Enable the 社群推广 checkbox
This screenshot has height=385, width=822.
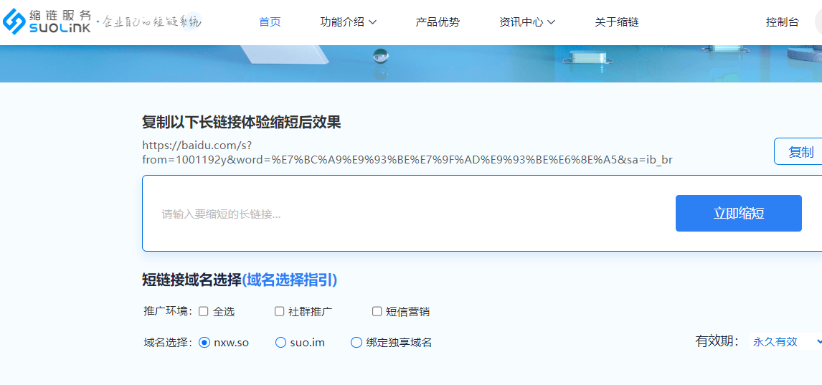[280, 311]
